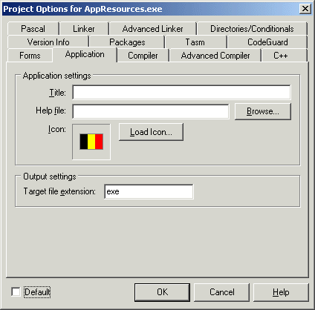Switch to the C++ tab

(x=281, y=56)
